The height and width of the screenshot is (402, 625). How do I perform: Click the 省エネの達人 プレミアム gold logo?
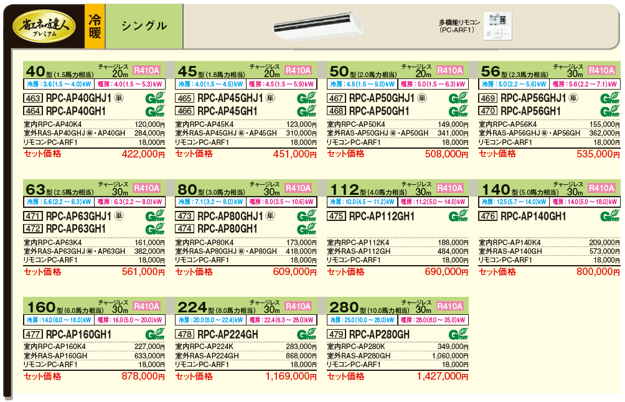44,26
